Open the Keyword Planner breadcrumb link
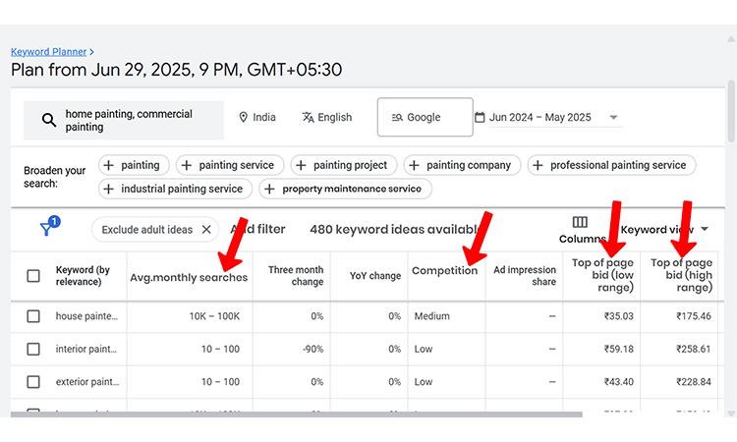This screenshot has height=442, width=737. coord(48,52)
